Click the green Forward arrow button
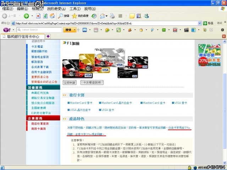Image resolution: width=227 pixels, height=170 pixels. pyautogui.click(x=26, y=16)
